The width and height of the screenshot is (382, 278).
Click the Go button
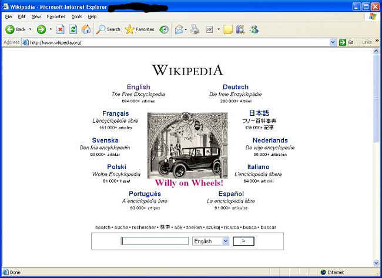(x=346, y=42)
